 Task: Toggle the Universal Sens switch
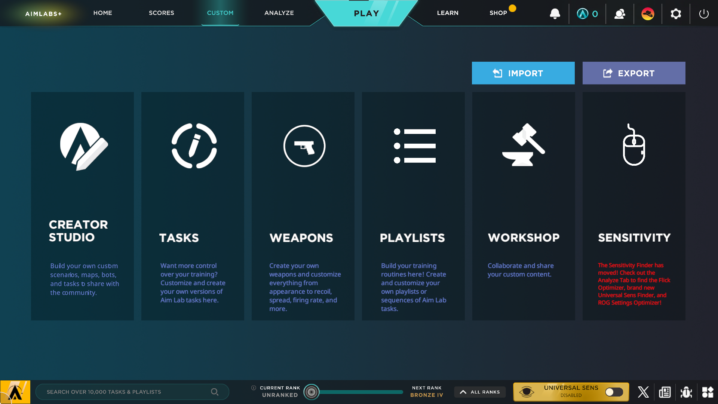tap(614, 392)
